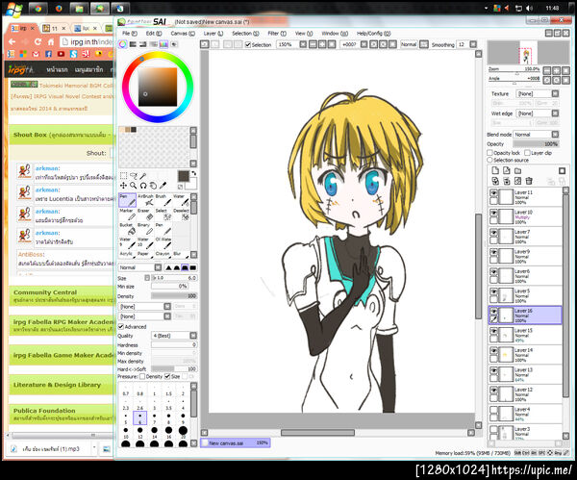Open the Window menu
The height and width of the screenshot is (480, 577).
335,34
